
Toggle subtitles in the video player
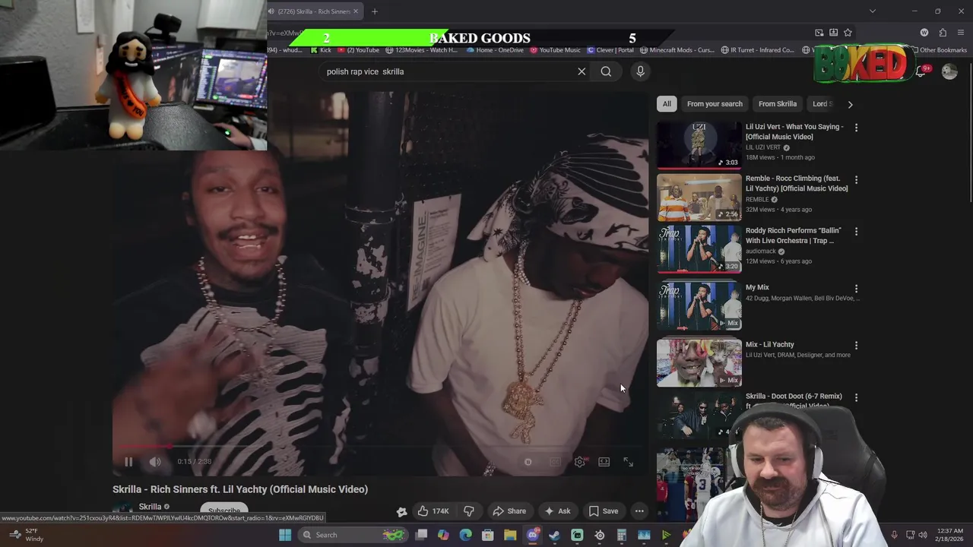point(556,461)
